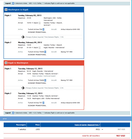Viewport: 132px width, 139px height.
Task: Click the 602 taxes value
Action: (98, 129)
